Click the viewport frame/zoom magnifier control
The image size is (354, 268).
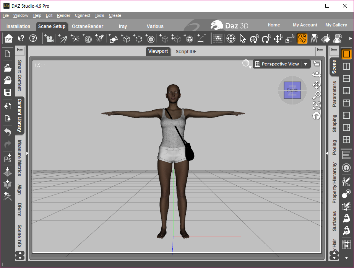pyautogui.click(x=317, y=95)
